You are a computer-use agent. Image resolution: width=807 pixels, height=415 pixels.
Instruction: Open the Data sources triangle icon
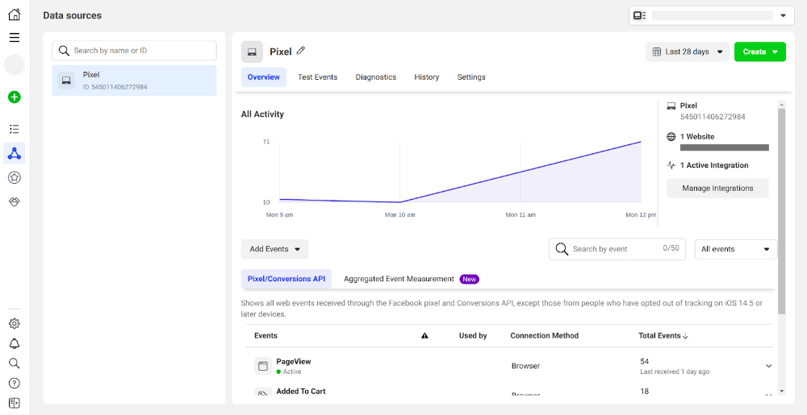point(14,153)
